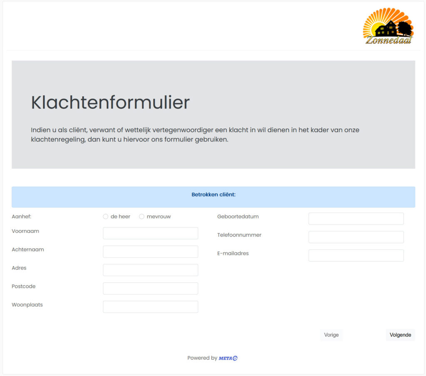This screenshot has height=376, width=426.
Task: Click the 'Aanhef:' label
Action: [22, 217]
